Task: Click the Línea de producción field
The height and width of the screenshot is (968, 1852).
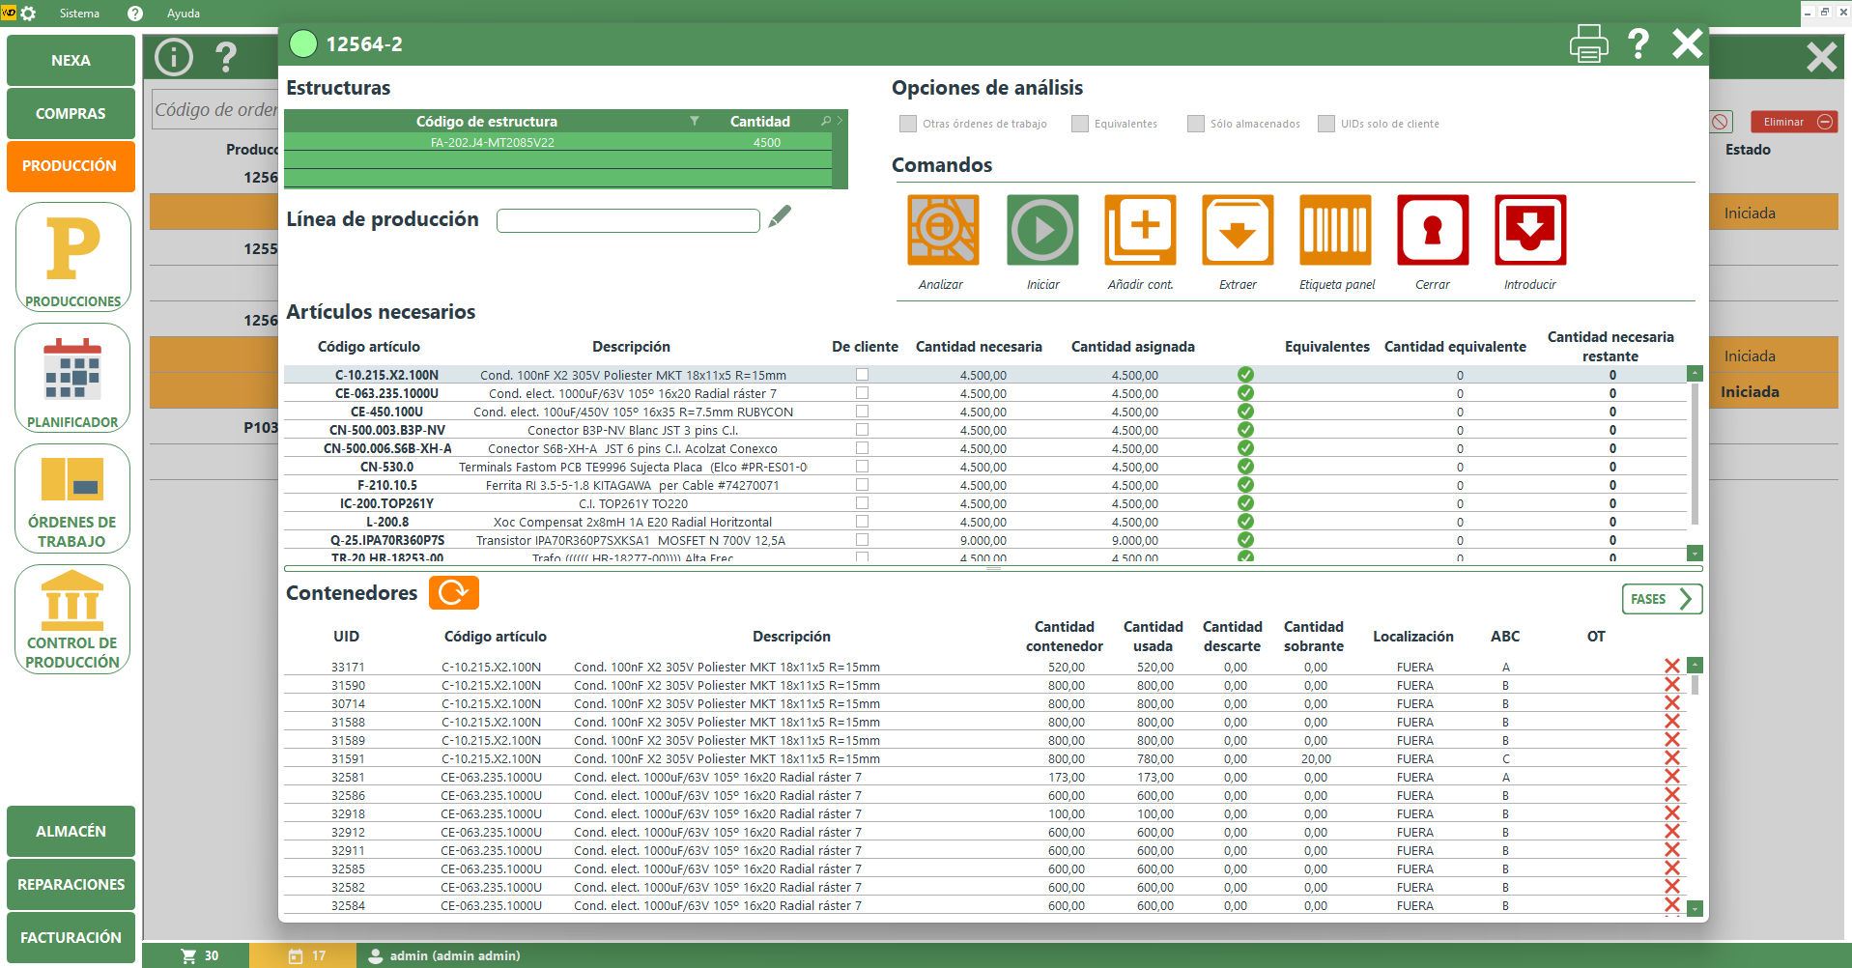Action: click(628, 221)
